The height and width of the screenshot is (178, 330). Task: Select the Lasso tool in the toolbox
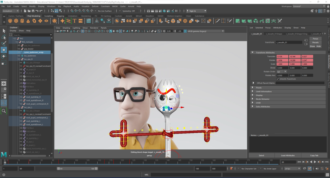point(4,37)
